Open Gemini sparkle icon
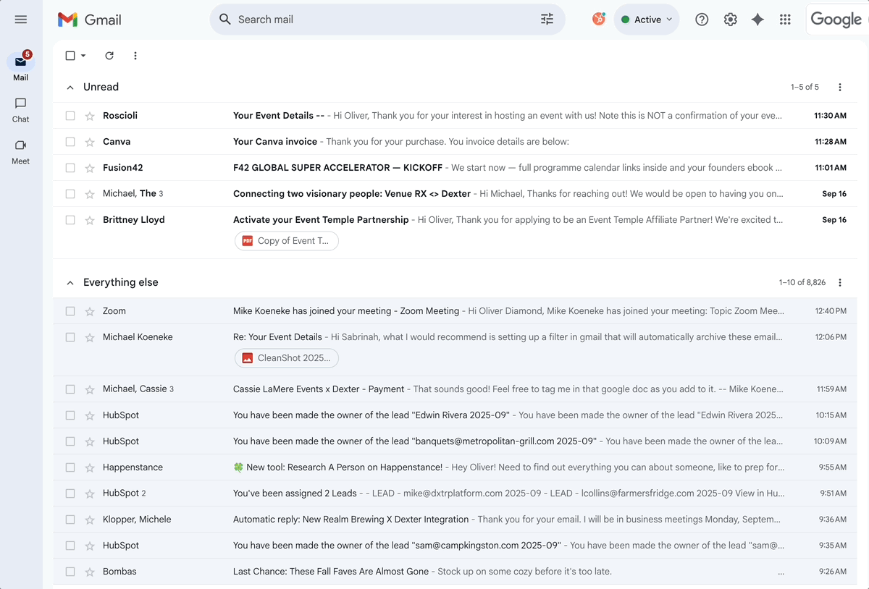869x589 pixels. (757, 20)
